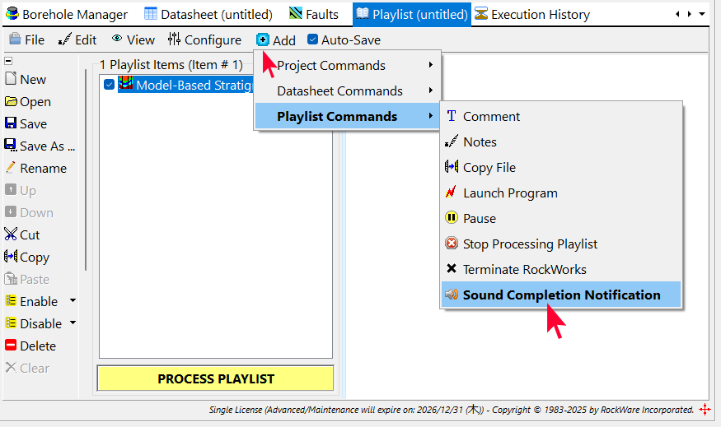Expand the Enable dropdown arrow

point(73,301)
